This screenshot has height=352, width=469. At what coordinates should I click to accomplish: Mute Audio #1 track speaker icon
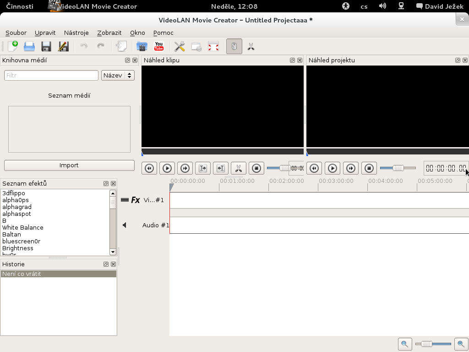[125, 225]
